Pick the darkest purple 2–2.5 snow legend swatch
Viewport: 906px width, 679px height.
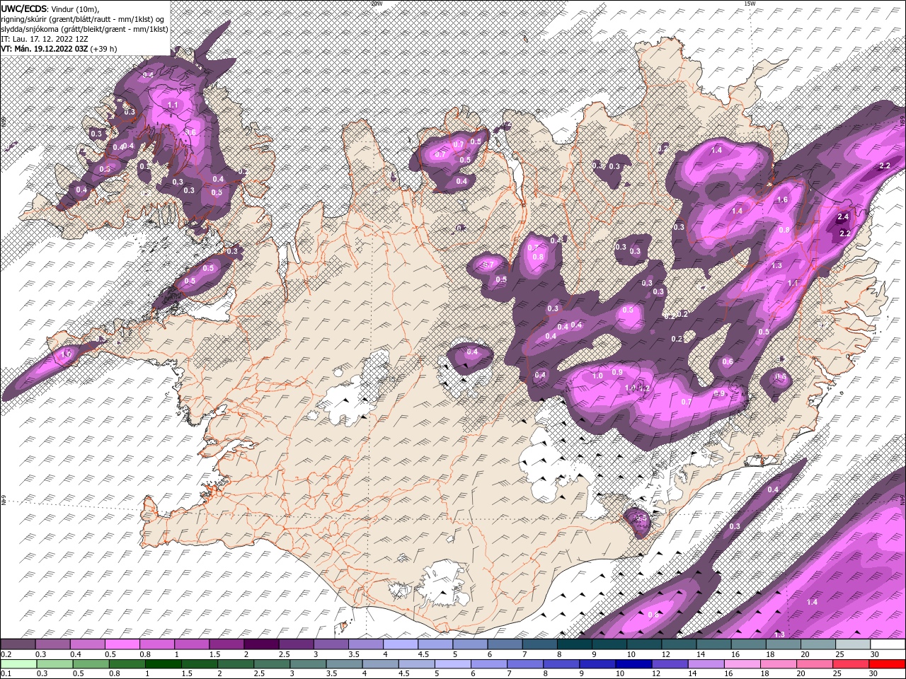(260, 644)
